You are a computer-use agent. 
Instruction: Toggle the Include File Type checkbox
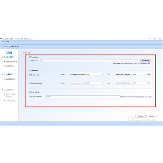pos(30,96)
